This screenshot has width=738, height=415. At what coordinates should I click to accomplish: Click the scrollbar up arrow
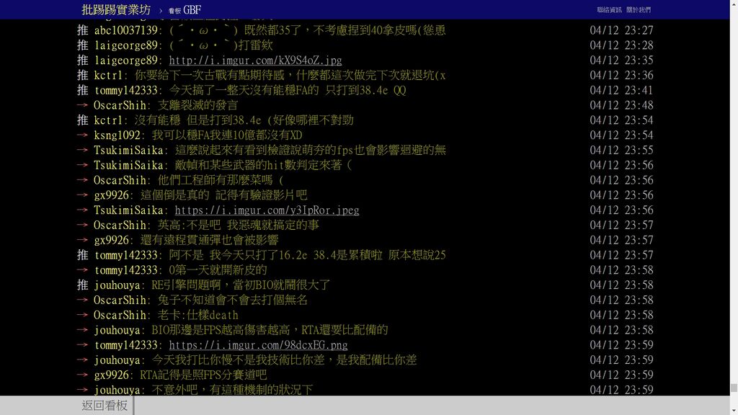pyautogui.click(x=733, y=5)
